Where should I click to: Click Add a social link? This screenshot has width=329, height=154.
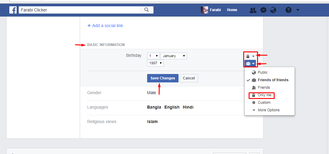[x=105, y=26]
